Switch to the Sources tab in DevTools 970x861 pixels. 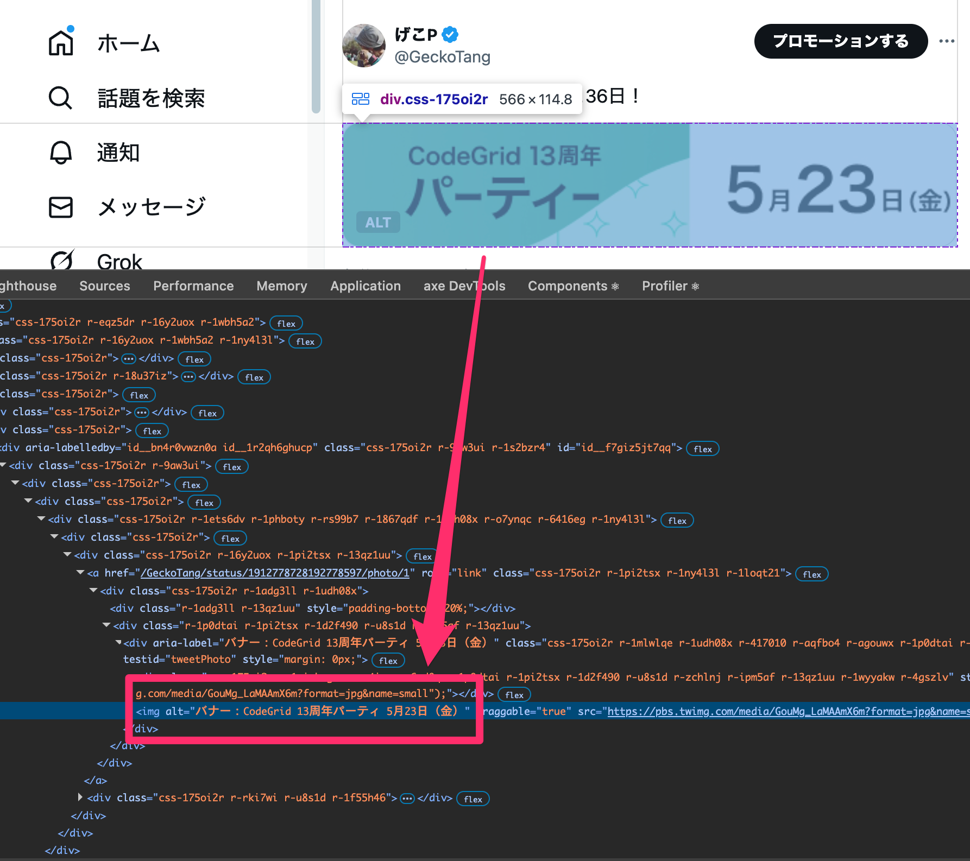coord(105,286)
